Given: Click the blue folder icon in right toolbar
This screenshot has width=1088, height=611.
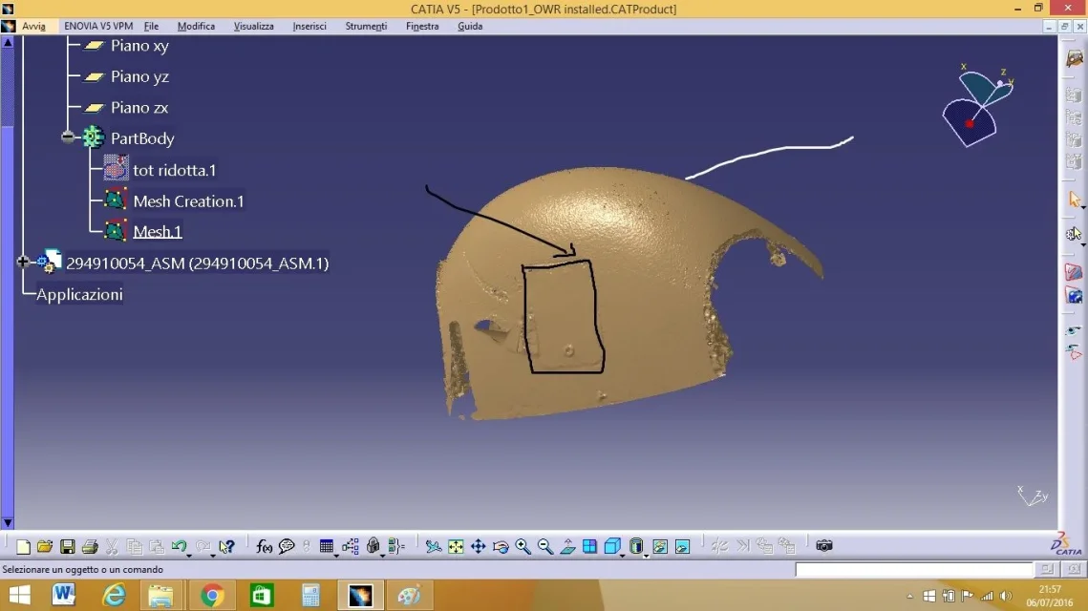Looking at the screenshot, I should pyautogui.click(x=1074, y=296).
